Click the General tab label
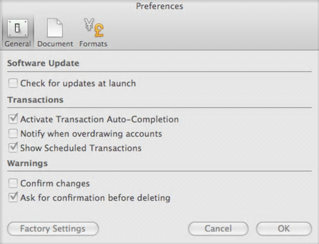The height and width of the screenshot is (244, 319). click(18, 44)
